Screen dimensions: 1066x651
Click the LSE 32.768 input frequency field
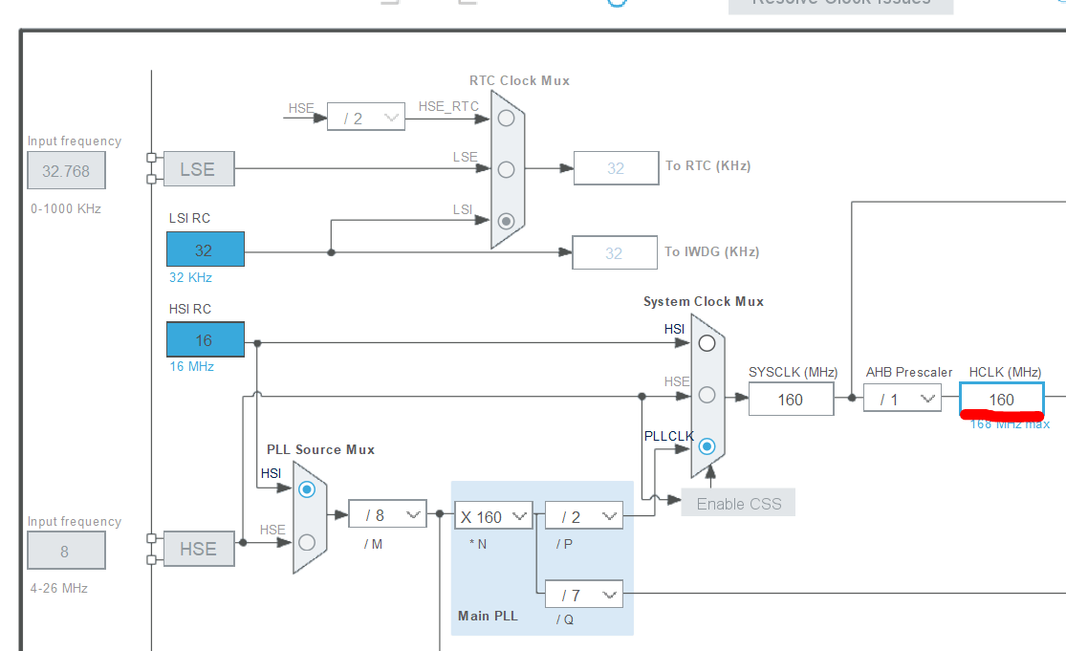coord(66,170)
